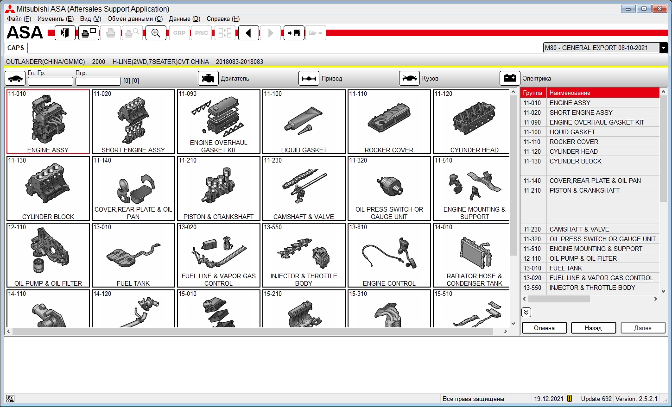The width and height of the screenshot is (672, 407).
Task: Click the yellow warning icon in status bar
Action: coord(570,399)
